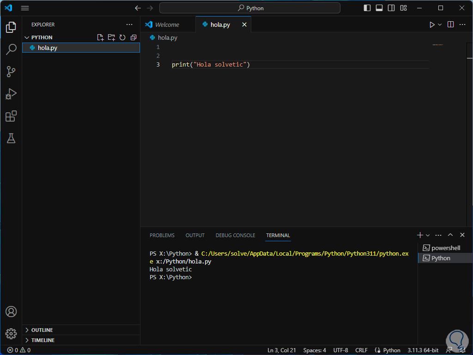Toggle the secondary side bar layout button
Screen dimensions: 473x355
pyautogui.click(x=391, y=8)
